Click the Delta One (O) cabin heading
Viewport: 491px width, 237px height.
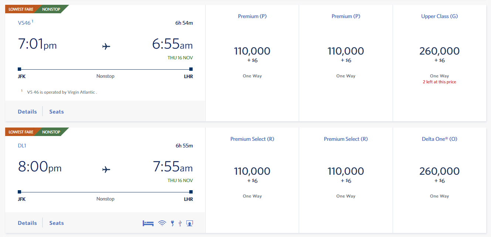tap(439, 139)
